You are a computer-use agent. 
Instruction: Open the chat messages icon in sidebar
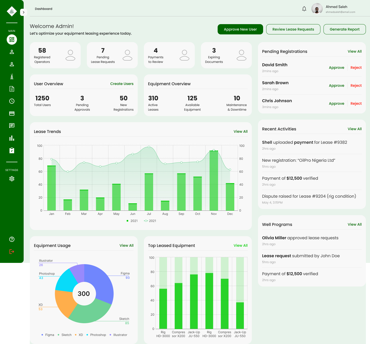[x=12, y=126]
